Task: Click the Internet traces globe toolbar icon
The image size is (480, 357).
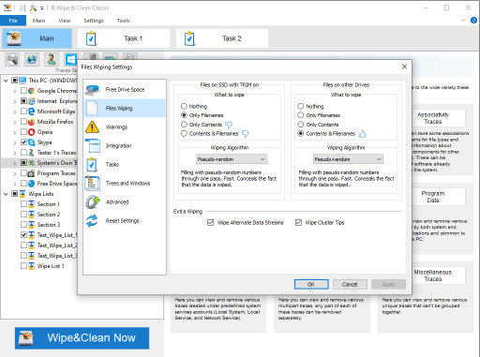Action: [32, 59]
